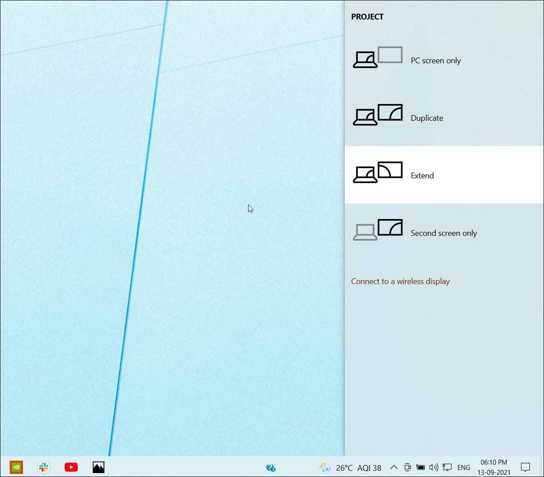Open the Photos app on the taskbar
This screenshot has width=544, height=477.
click(98, 467)
